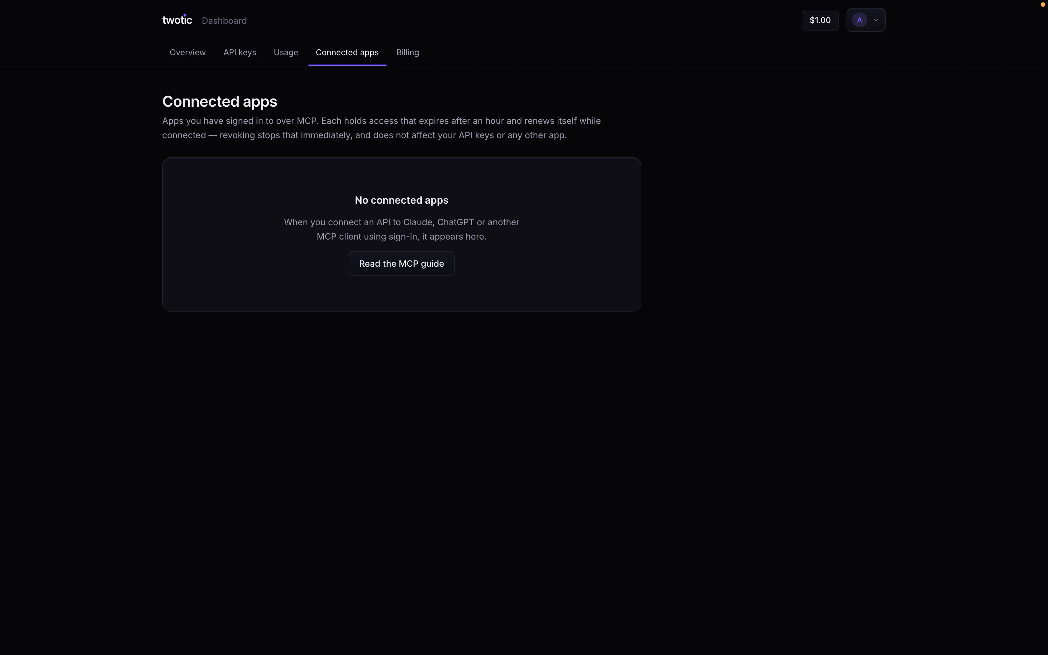Screen dimensions: 1048x655
Task: Open the Billing tab
Action: 408,52
